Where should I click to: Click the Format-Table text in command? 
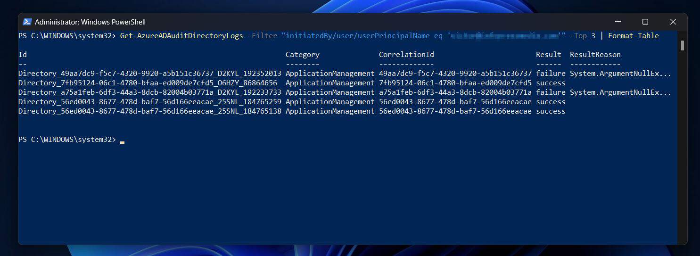[x=634, y=36]
